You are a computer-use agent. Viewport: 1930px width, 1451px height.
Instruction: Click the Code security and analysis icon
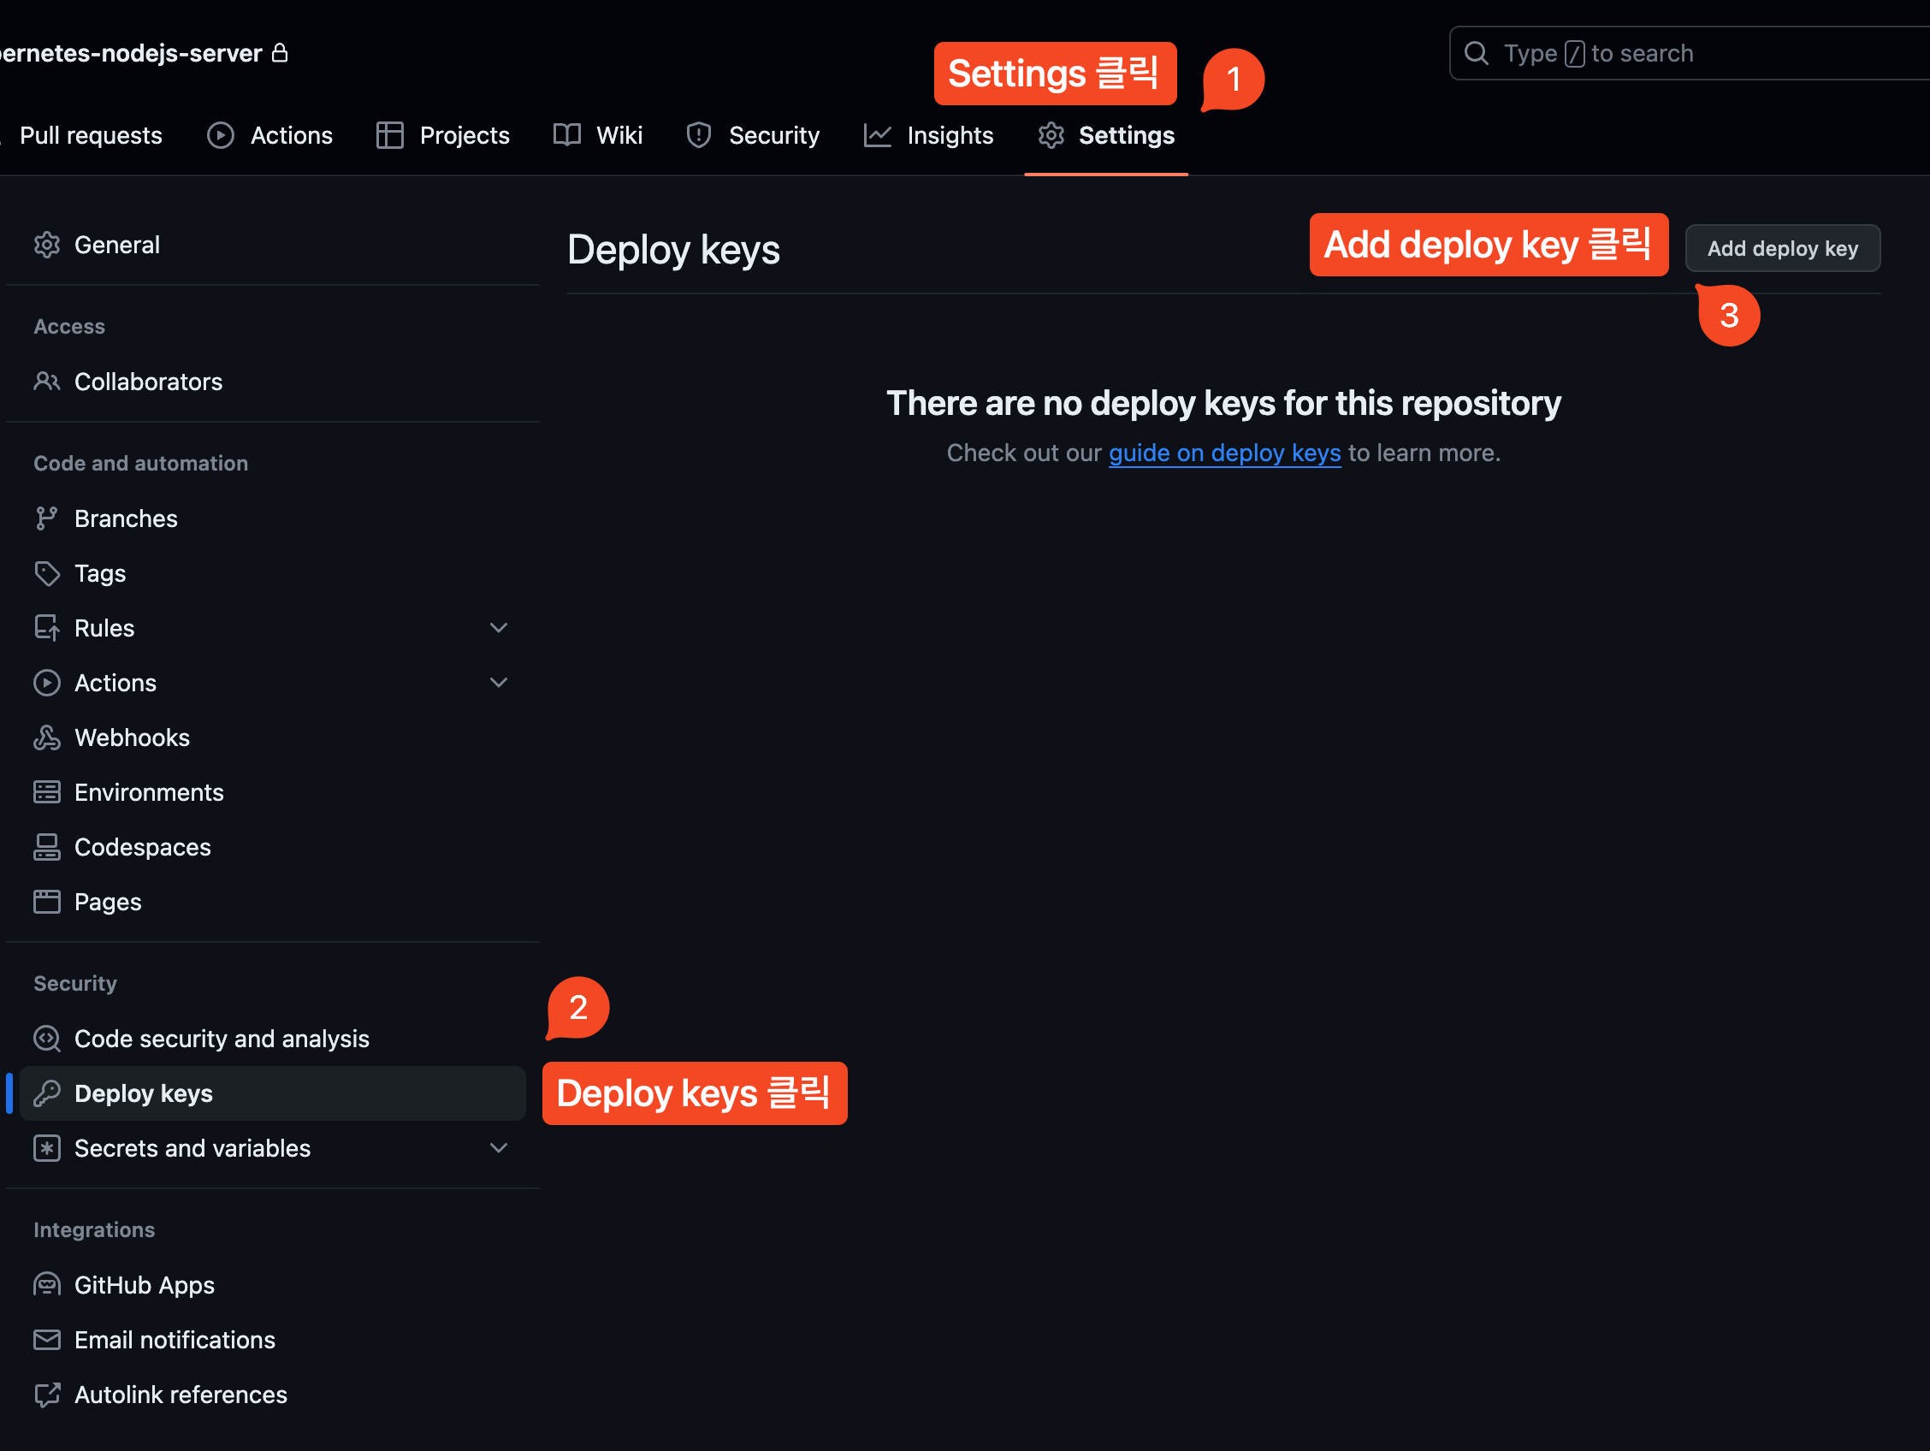[47, 1039]
